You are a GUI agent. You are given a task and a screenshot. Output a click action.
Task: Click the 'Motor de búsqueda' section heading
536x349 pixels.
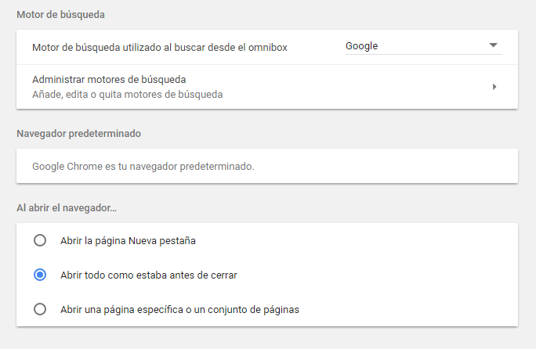click(x=60, y=15)
